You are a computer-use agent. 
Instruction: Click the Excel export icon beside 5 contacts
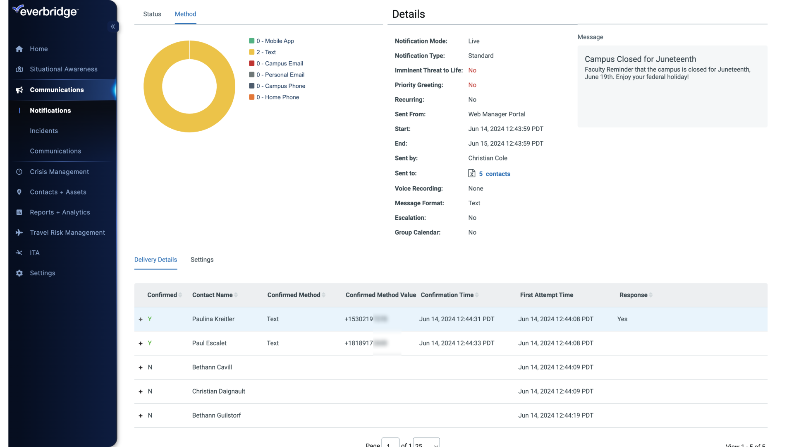click(472, 173)
